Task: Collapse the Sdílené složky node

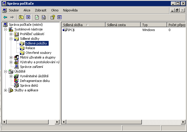Action: (x=11, y=39)
